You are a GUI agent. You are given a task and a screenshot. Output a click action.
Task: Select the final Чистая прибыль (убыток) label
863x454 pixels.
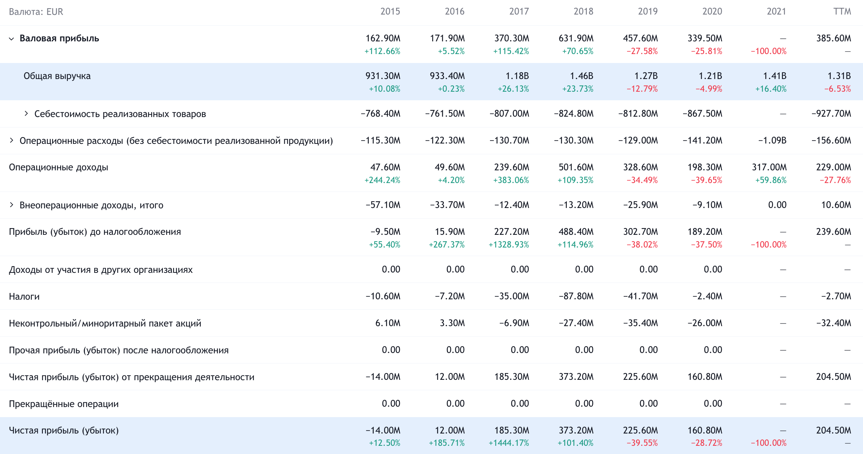pyautogui.click(x=64, y=431)
